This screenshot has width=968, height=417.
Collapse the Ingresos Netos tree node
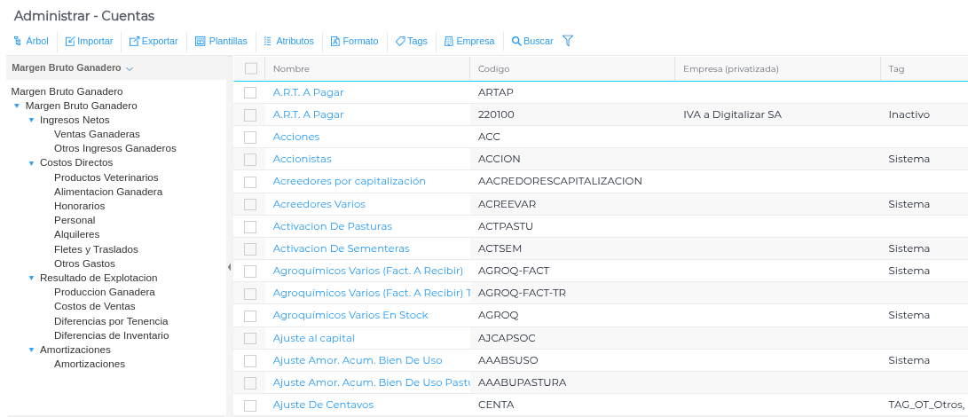click(32, 120)
